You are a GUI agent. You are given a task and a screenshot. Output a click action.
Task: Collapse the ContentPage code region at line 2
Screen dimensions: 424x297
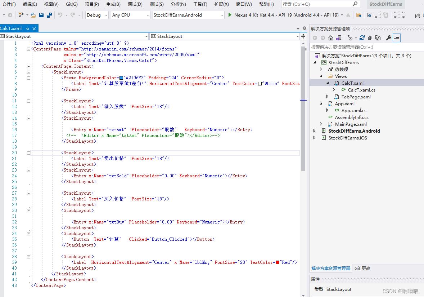28,49
